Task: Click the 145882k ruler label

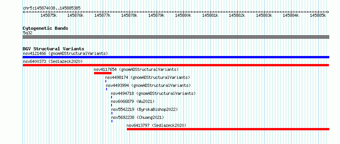Action: point(237,15)
